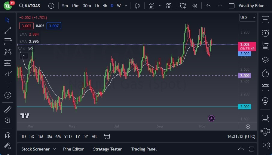Screen dimensions: 272x155
Task: Click the indicators chart icon
Action: pyautogui.click(x=152, y=6)
